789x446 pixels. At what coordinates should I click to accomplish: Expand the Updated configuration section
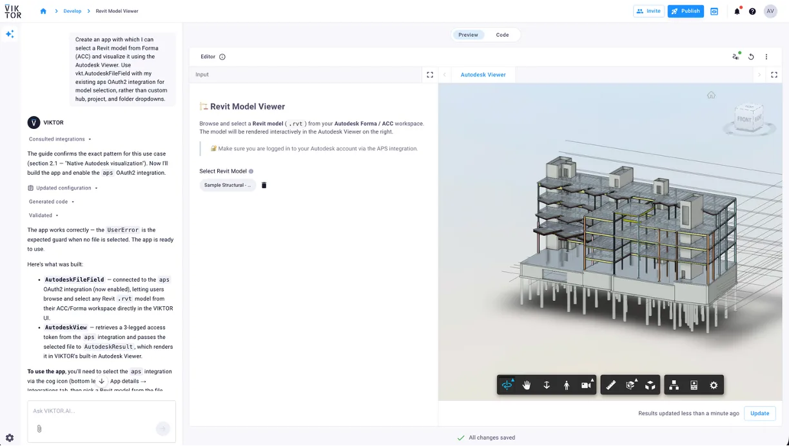(63, 188)
